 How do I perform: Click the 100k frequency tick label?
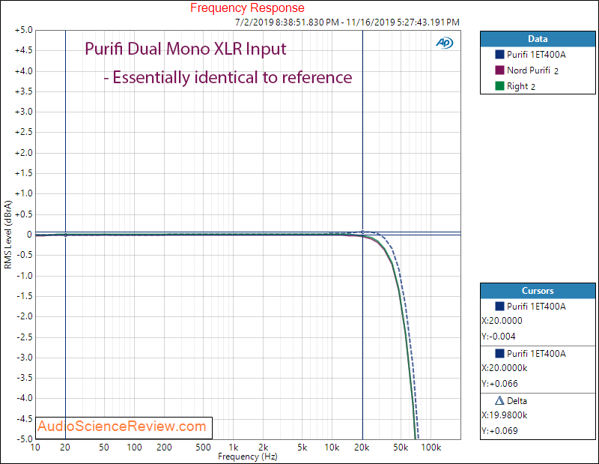pos(431,448)
